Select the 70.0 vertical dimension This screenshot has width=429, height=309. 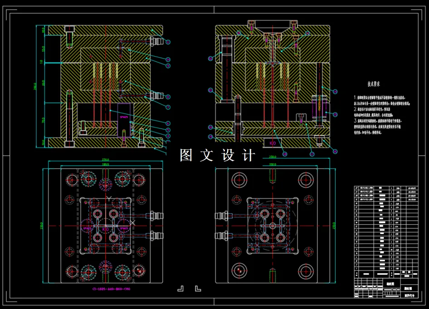coord(43,120)
